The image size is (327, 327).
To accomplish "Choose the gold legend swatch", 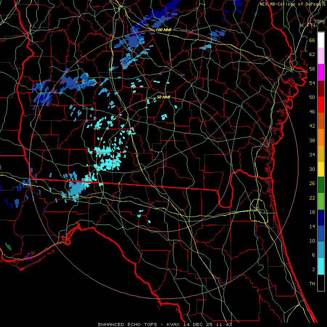I will point(321,153).
